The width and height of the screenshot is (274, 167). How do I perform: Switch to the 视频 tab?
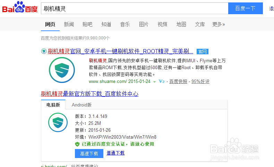162,25
